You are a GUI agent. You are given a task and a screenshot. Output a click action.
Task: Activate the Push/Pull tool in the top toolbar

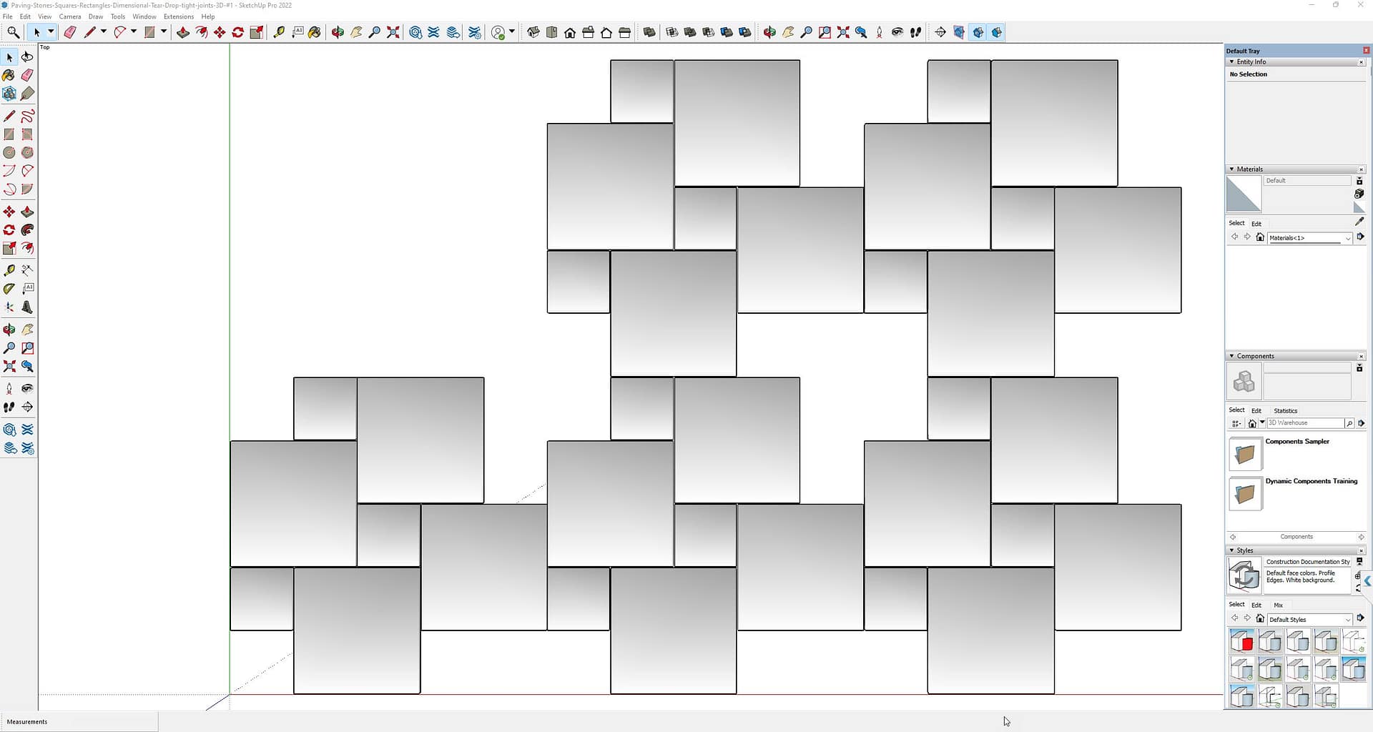pos(183,32)
